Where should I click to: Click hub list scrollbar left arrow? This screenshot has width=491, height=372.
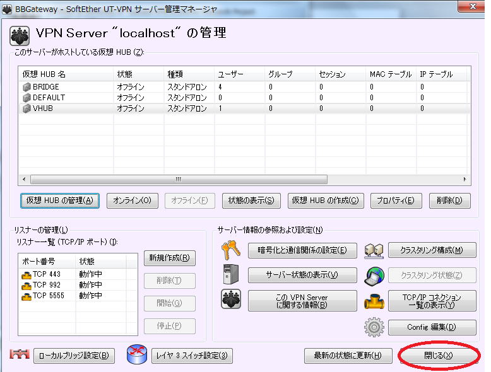click(x=24, y=180)
